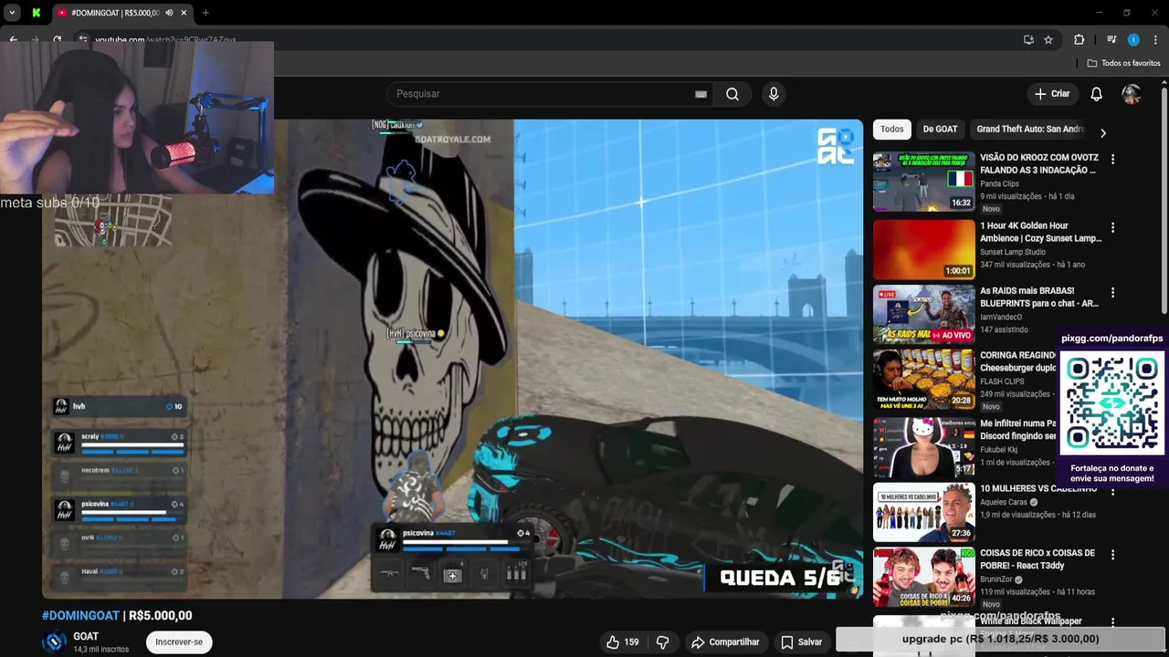This screenshot has width=1169, height=657.
Task: Open the on-screen keyboard icon in search box
Action: tap(700, 94)
